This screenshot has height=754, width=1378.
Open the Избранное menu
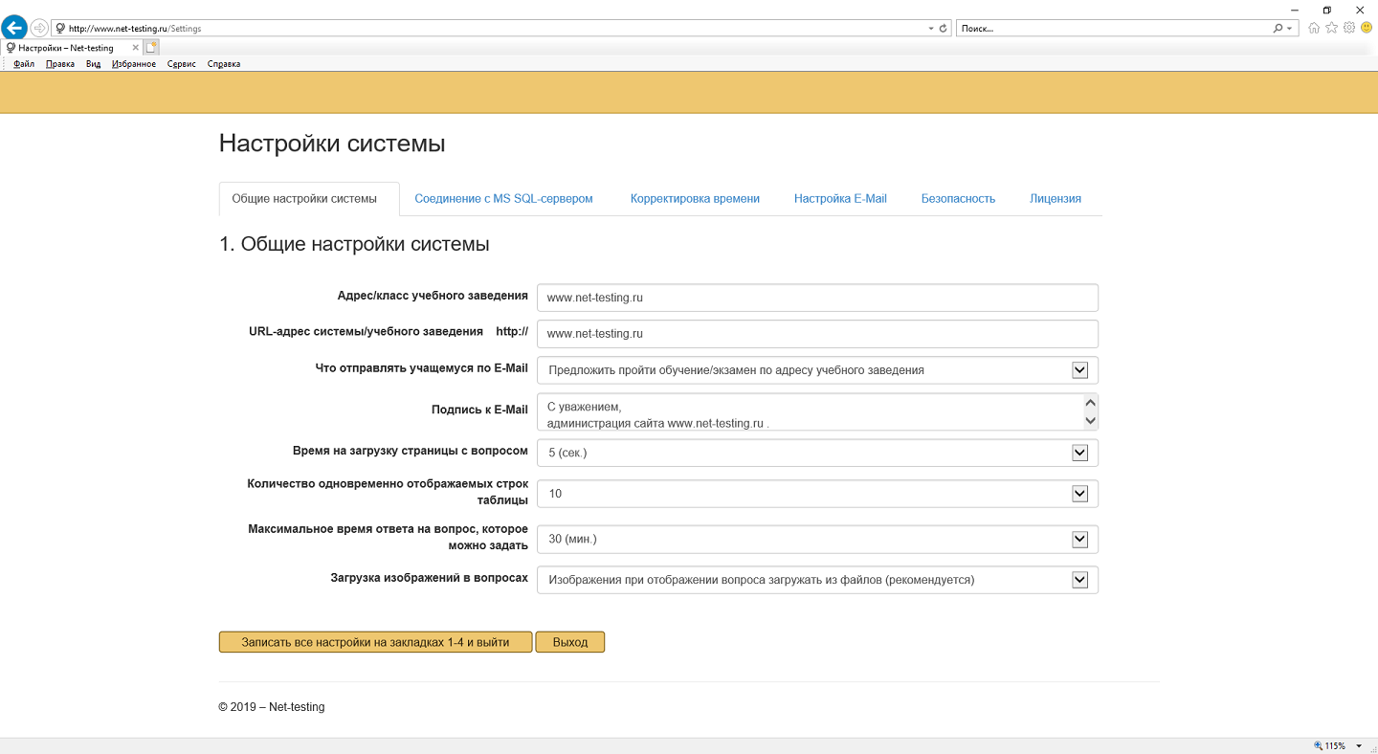134,64
